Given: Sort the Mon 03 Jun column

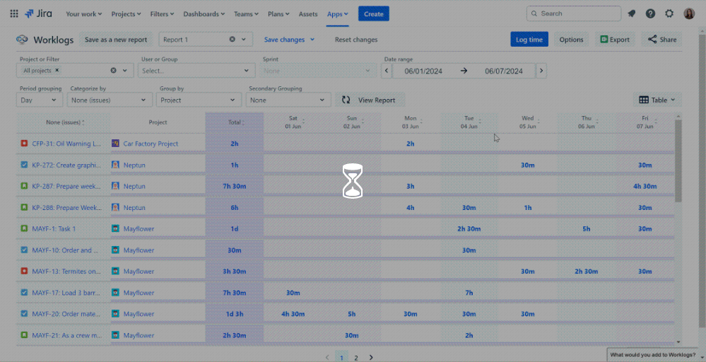Looking at the screenshot, I should coord(421,122).
